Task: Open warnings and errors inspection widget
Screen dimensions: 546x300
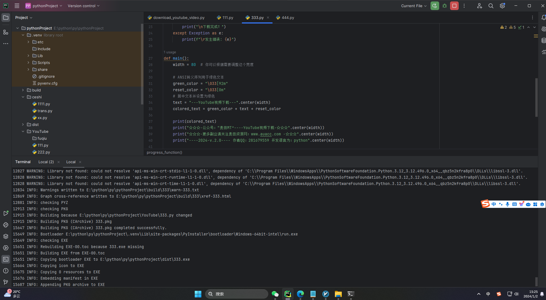Action: pos(512,27)
